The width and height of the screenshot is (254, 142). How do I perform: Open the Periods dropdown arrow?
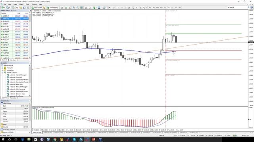coord(101,7)
